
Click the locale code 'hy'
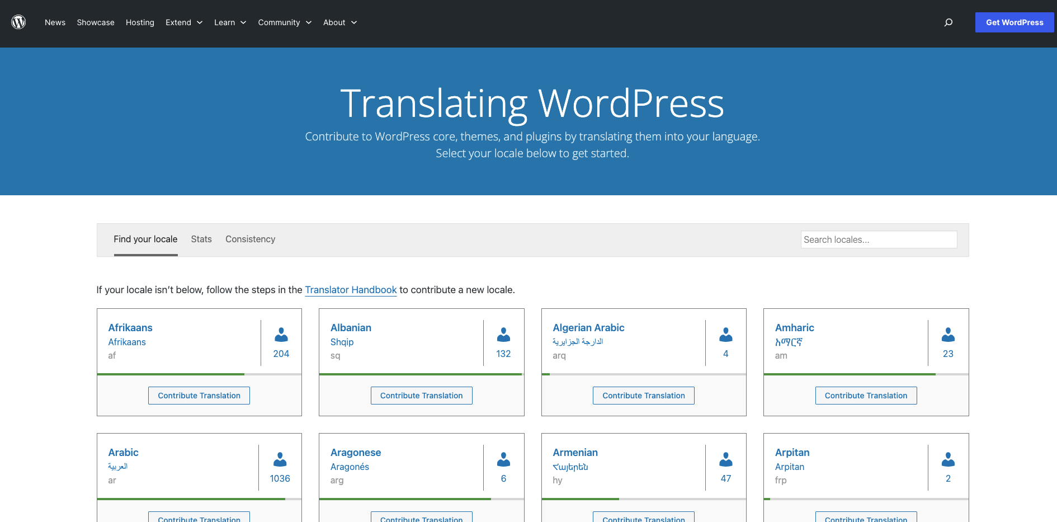(x=558, y=481)
